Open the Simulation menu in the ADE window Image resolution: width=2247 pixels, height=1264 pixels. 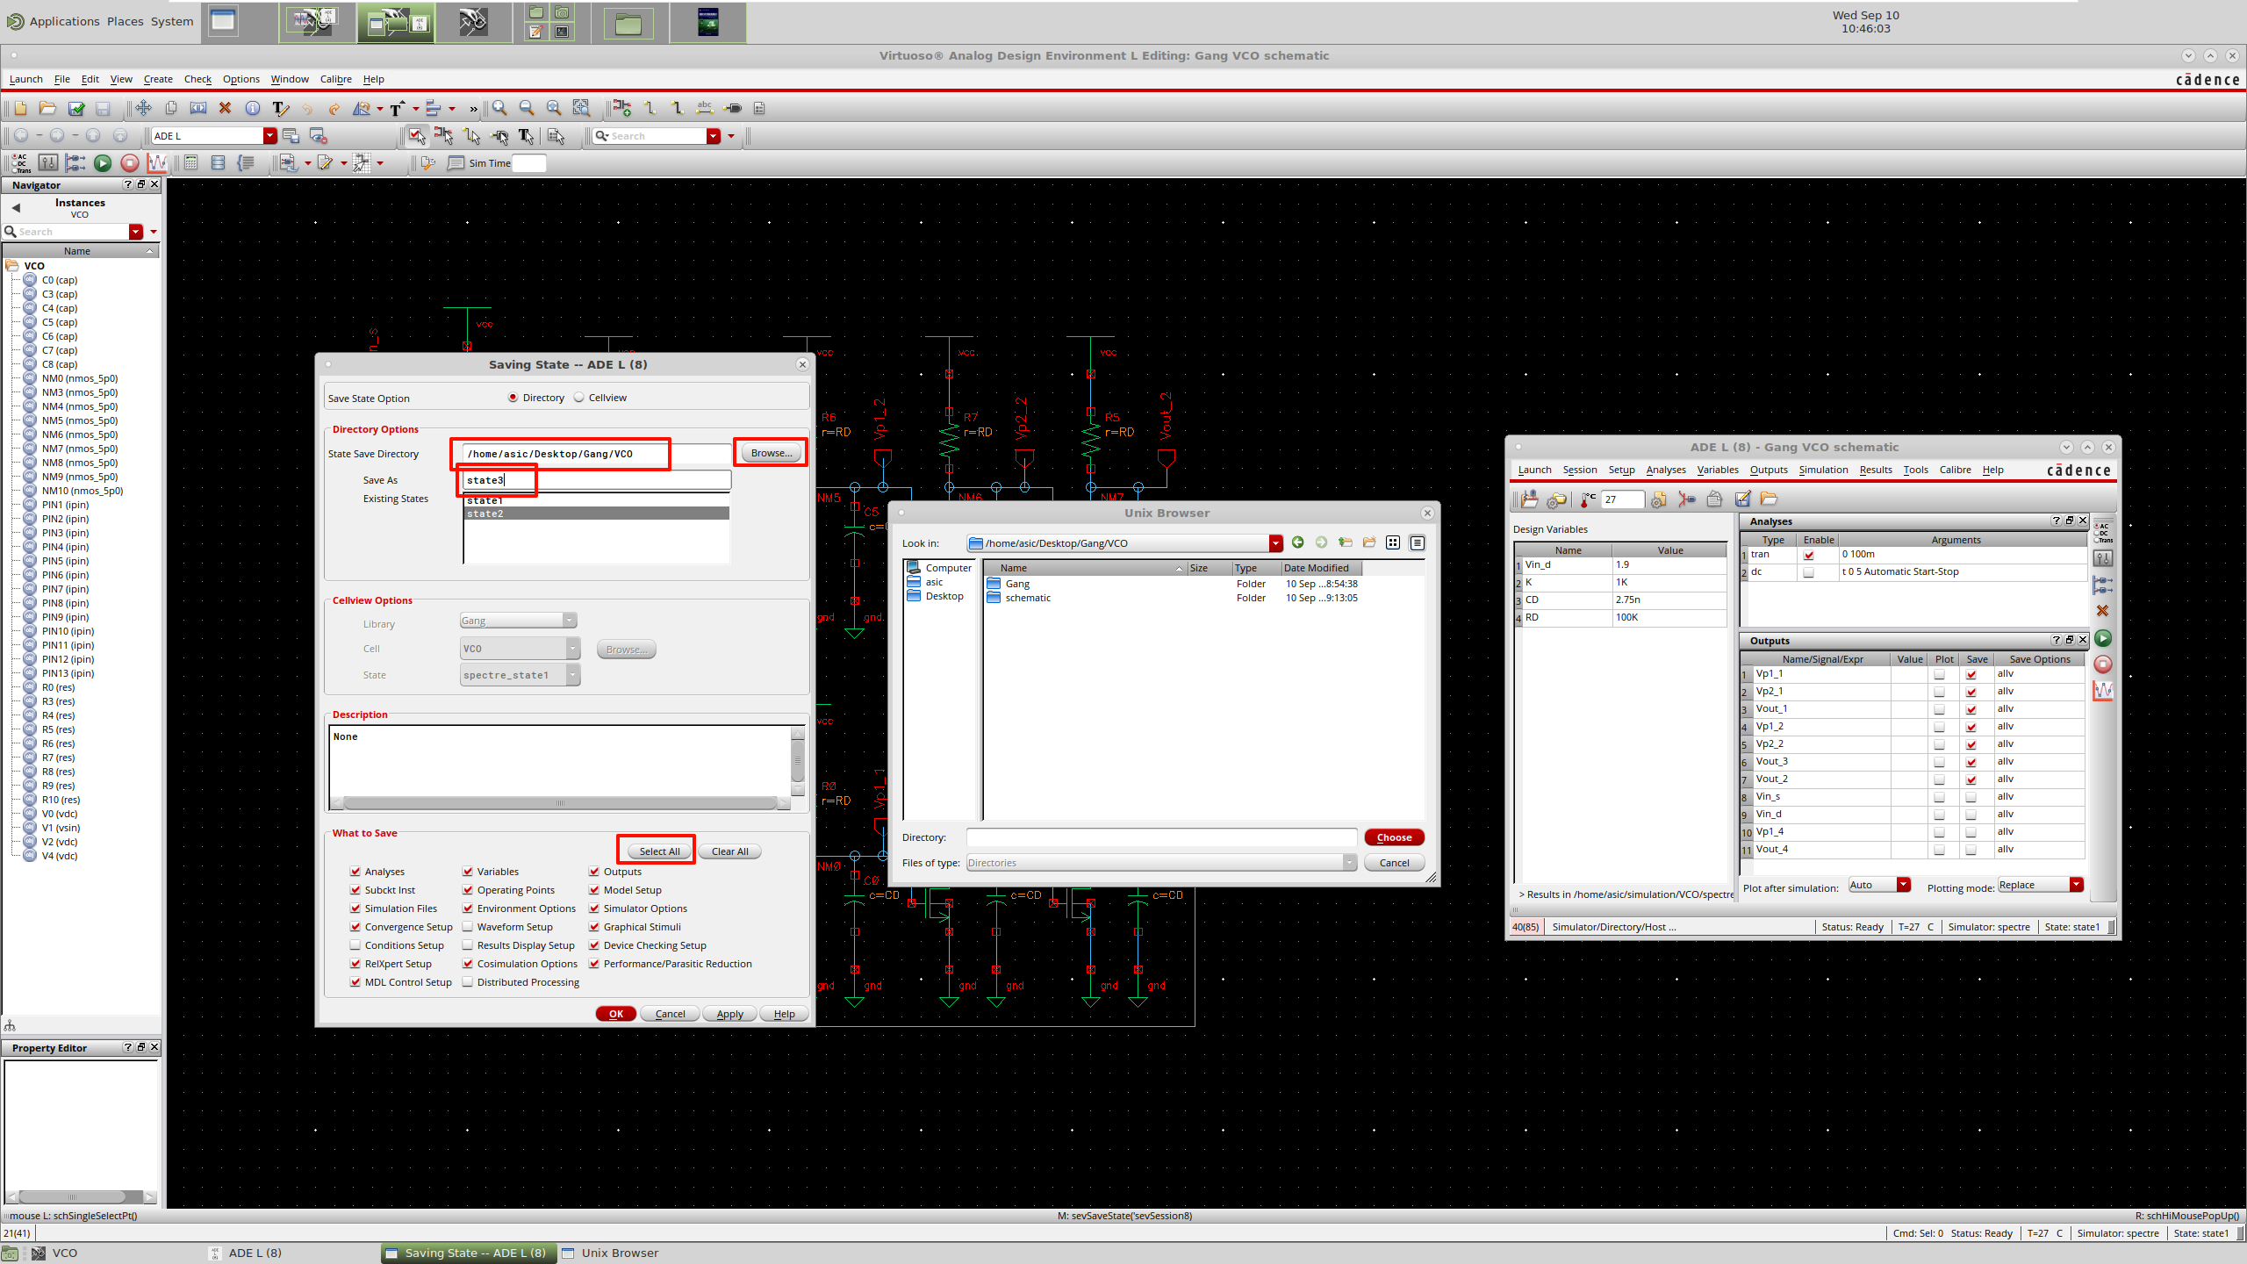(x=1823, y=470)
